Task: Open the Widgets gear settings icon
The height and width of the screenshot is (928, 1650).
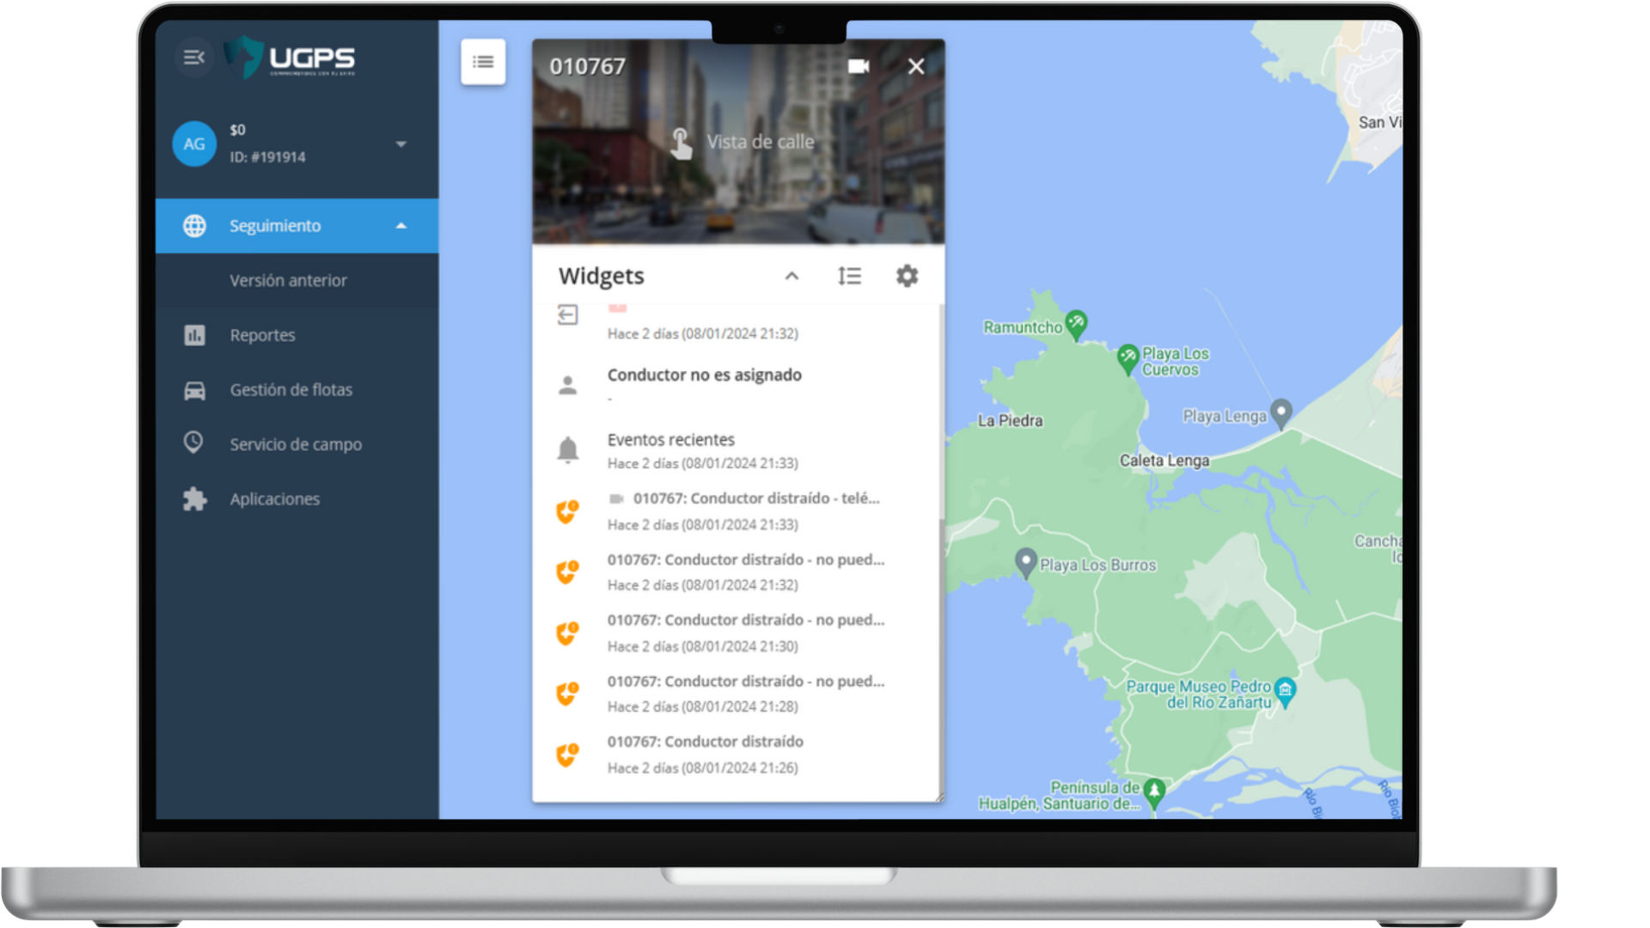Action: (907, 276)
